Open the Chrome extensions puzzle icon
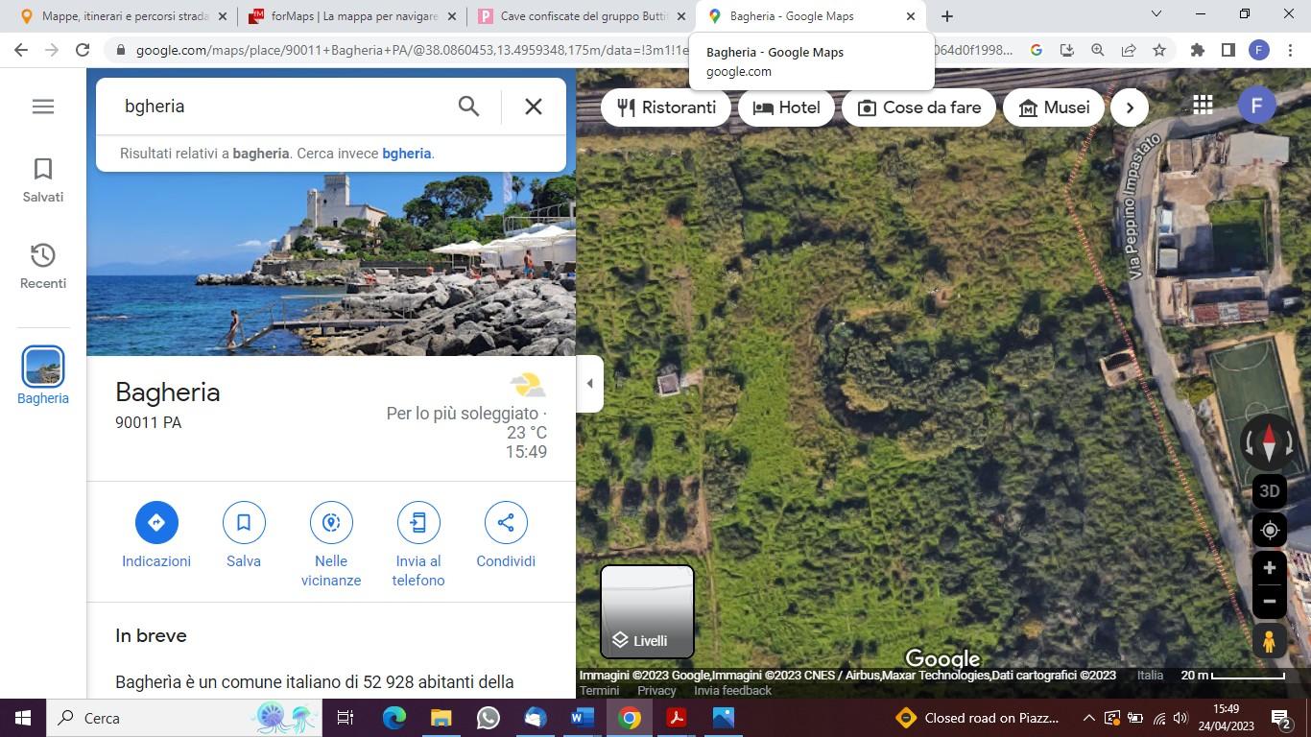 [1197, 50]
